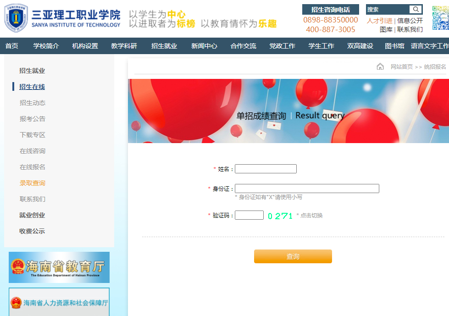Click the Sanya Institute of Technology logo
This screenshot has height=316, width=449.
click(62, 18)
